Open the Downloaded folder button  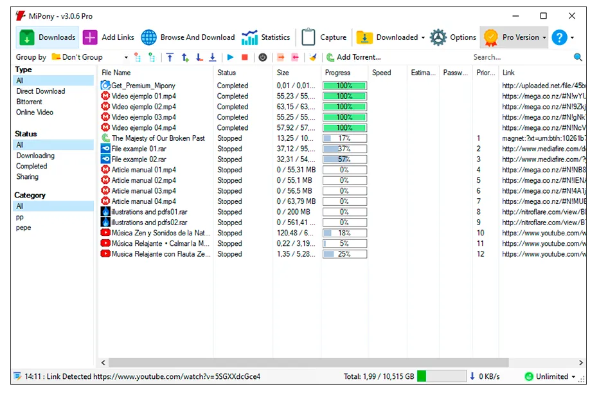pos(387,37)
